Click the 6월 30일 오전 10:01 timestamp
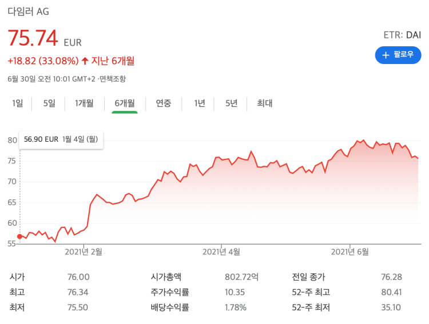 tap(51, 79)
